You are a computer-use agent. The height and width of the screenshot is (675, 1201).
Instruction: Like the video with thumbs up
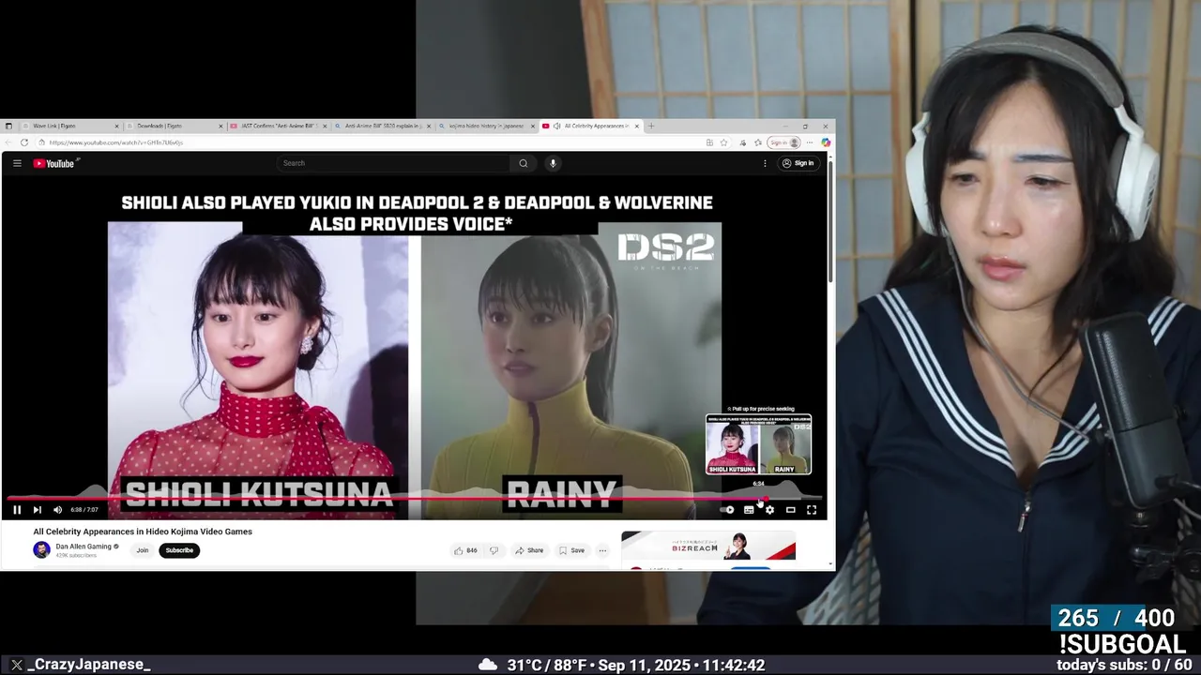pyautogui.click(x=465, y=550)
